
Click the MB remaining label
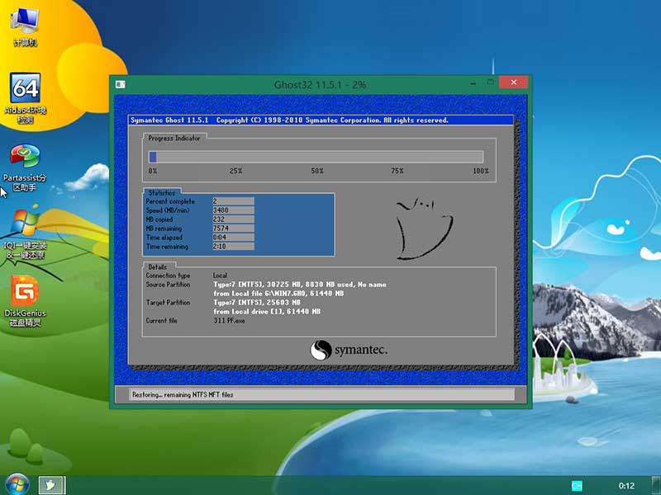point(164,229)
